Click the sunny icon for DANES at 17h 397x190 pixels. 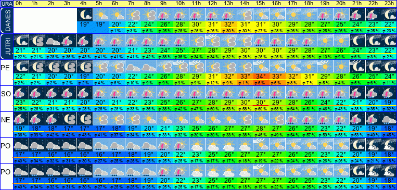(293, 15)
